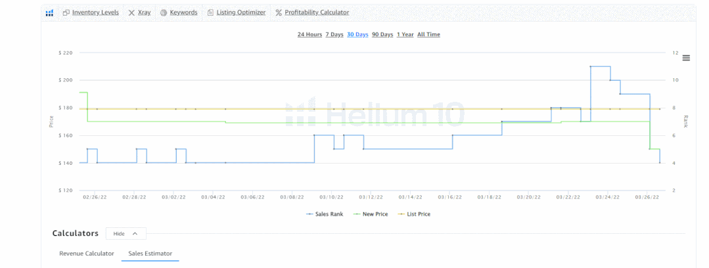Toggle Sales Rank series in legend
Image resolution: width=709 pixels, height=268 pixels.
click(x=324, y=214)
